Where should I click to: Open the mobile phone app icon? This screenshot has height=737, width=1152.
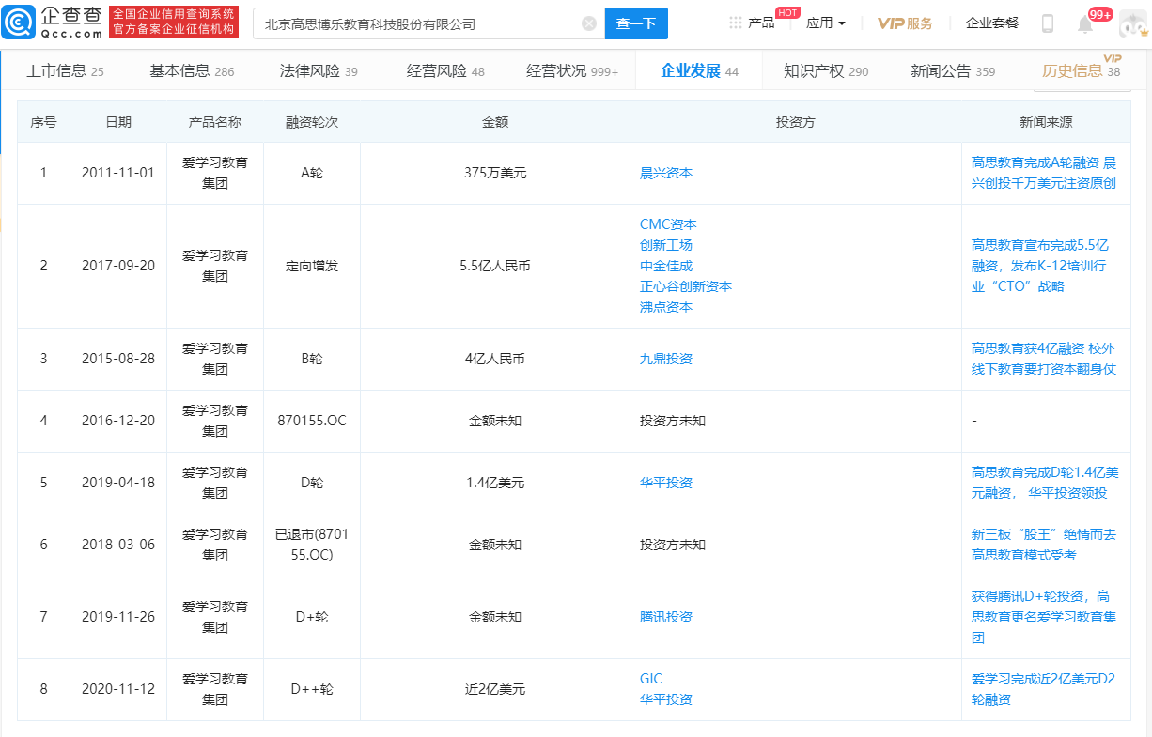pos(1047,23)
